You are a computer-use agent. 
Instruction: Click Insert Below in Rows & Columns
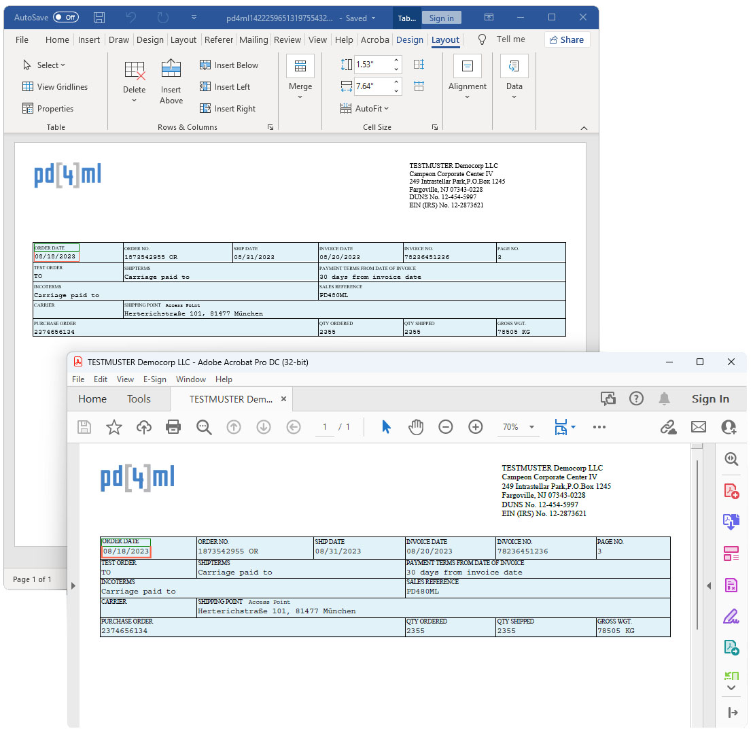point(229,65)
